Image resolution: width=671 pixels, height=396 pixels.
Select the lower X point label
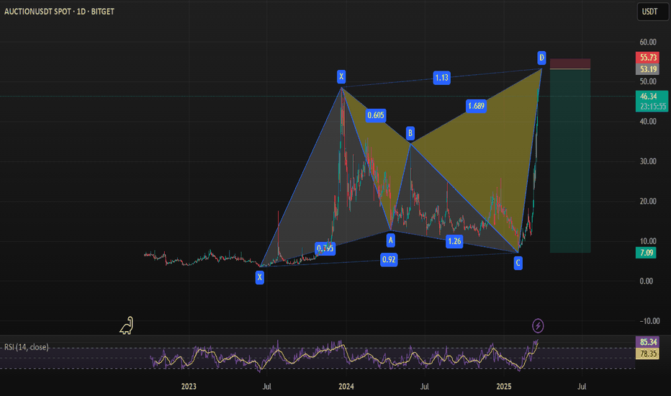(x=259, y=277)
